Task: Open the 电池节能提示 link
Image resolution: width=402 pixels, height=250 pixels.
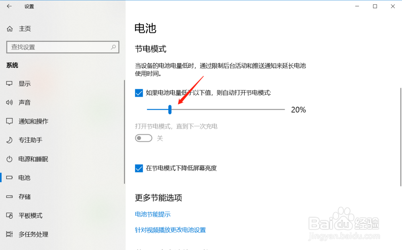Action: coord(153,214)
